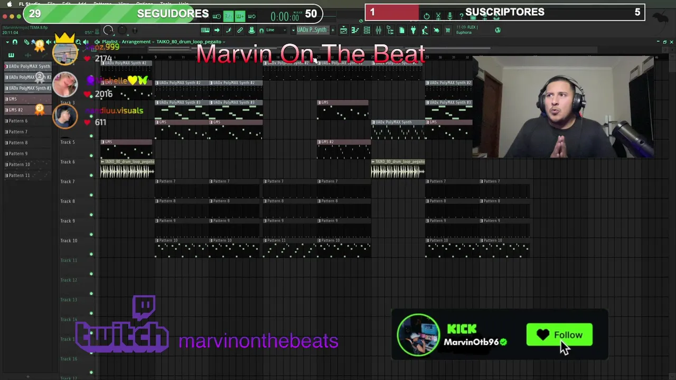Open the UADx P..Synth pattern selector
The image size is (676, 380).
pos(312,30)
